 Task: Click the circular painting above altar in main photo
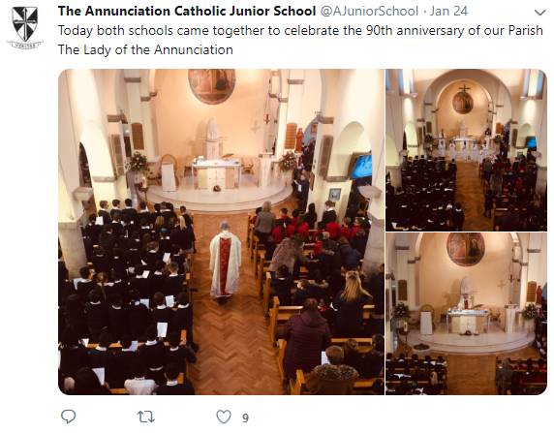pyautogui.click(x=212, y=85)
